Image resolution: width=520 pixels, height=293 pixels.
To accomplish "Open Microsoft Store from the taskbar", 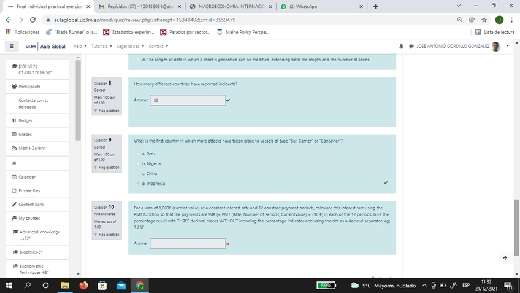I will pyautogui.click(x=102, y=286).
